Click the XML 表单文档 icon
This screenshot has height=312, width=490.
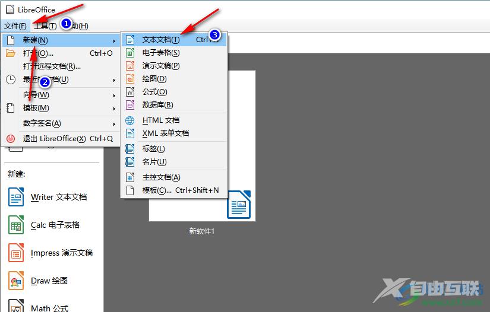click(130, 133)
